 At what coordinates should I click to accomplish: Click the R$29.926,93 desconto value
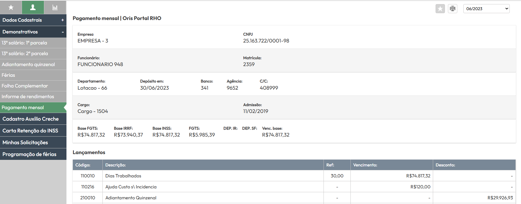[500, 198]
